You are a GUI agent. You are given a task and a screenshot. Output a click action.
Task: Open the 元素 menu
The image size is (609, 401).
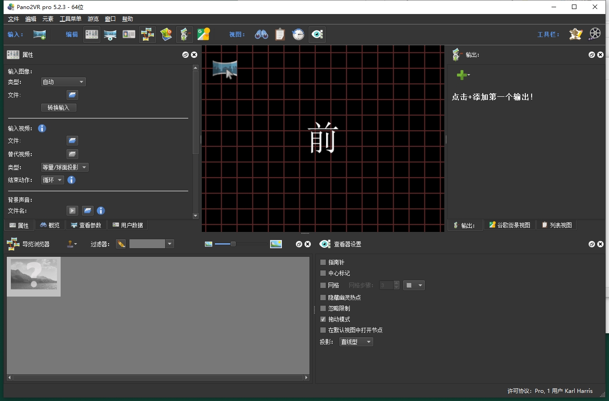tap(48, 19)
